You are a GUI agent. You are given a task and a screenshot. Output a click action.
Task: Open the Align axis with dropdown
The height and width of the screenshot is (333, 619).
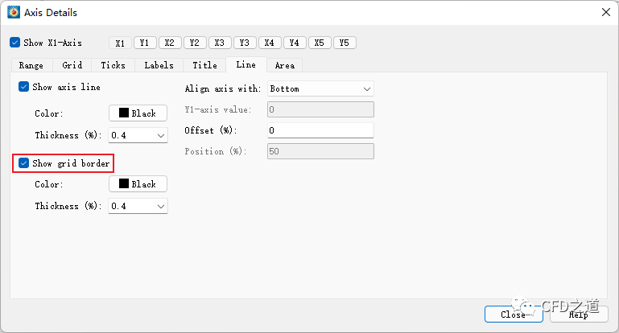[320, 88]
